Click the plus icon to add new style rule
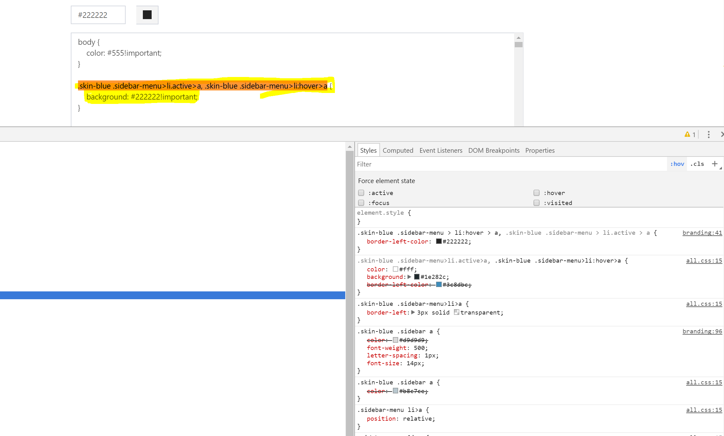 click(x=715, y=164)
